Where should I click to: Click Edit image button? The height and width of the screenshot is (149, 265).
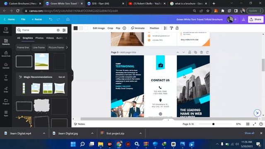tap(99, 28)
